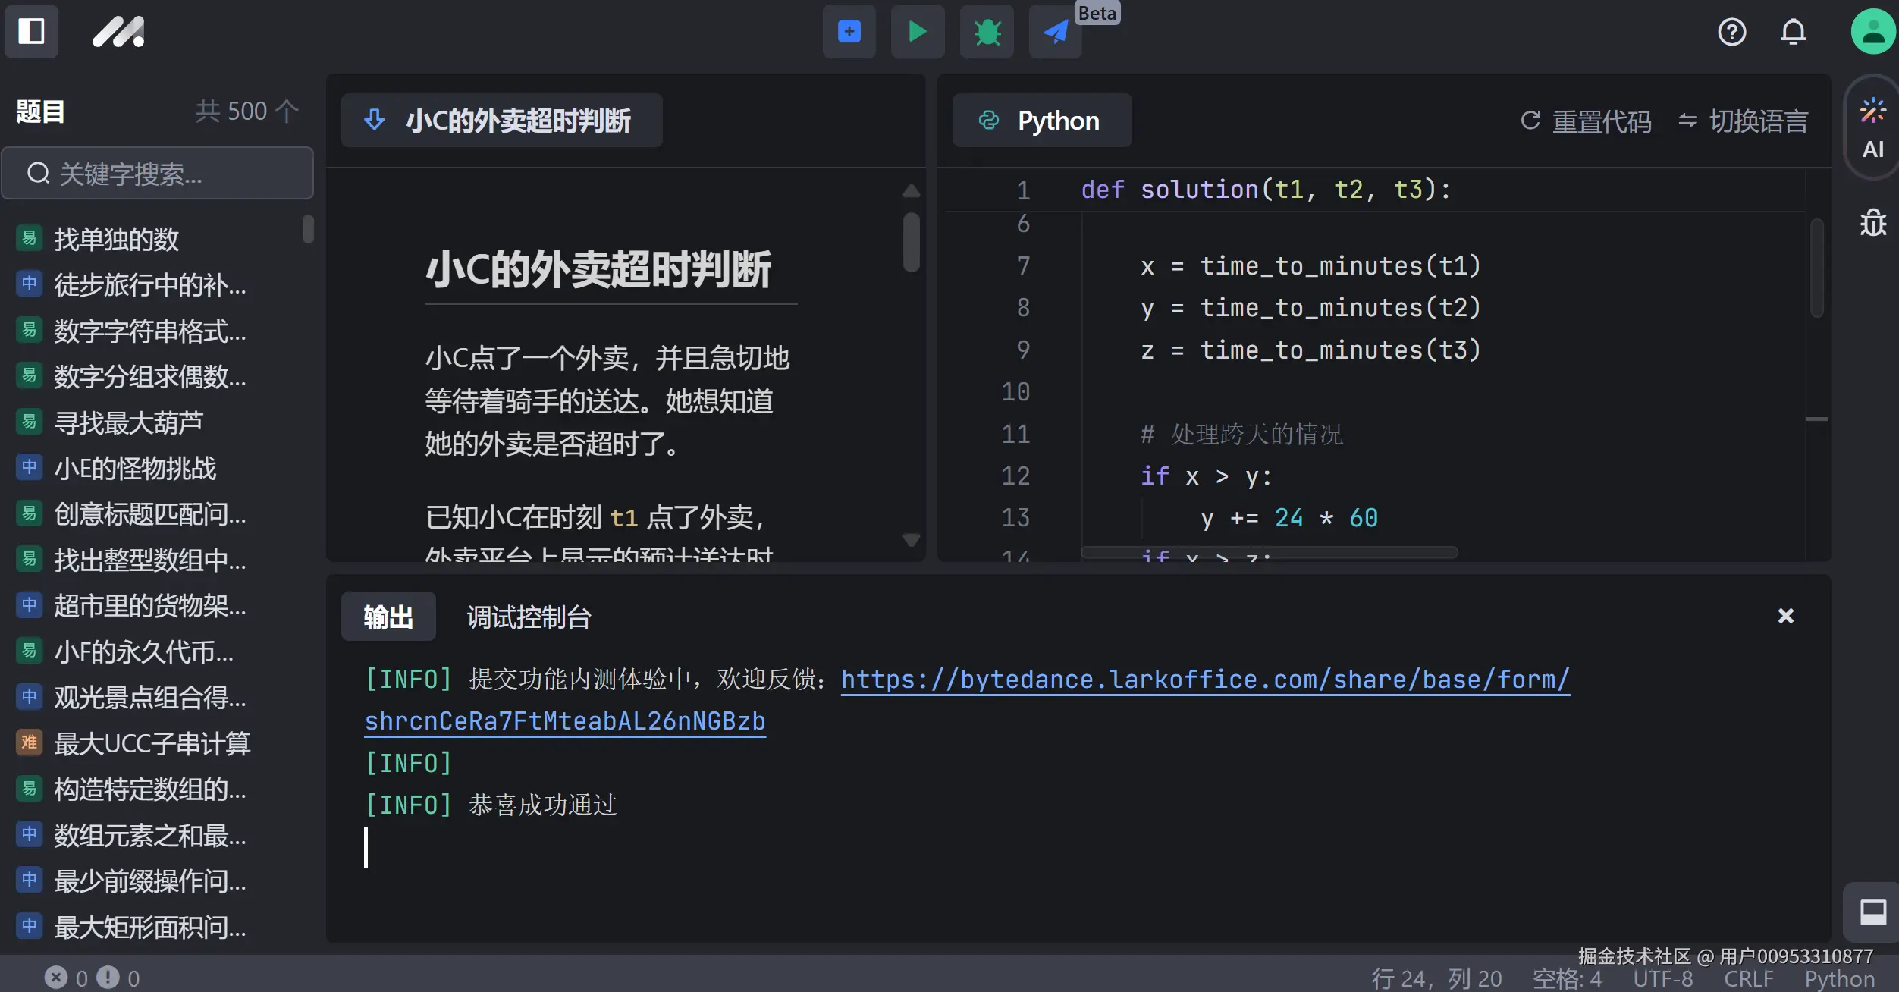Viewport: 1899px width, 992px height.
Task: Open problem 构造特定数组的...
Action: (149, 789)
